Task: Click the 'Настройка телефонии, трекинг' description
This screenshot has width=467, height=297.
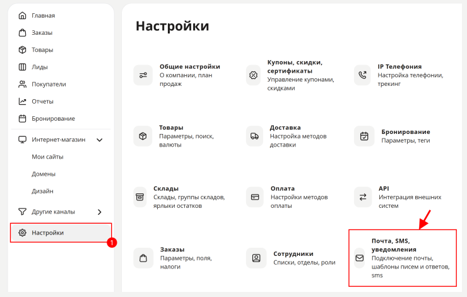Action: click(x=410, y=80)
